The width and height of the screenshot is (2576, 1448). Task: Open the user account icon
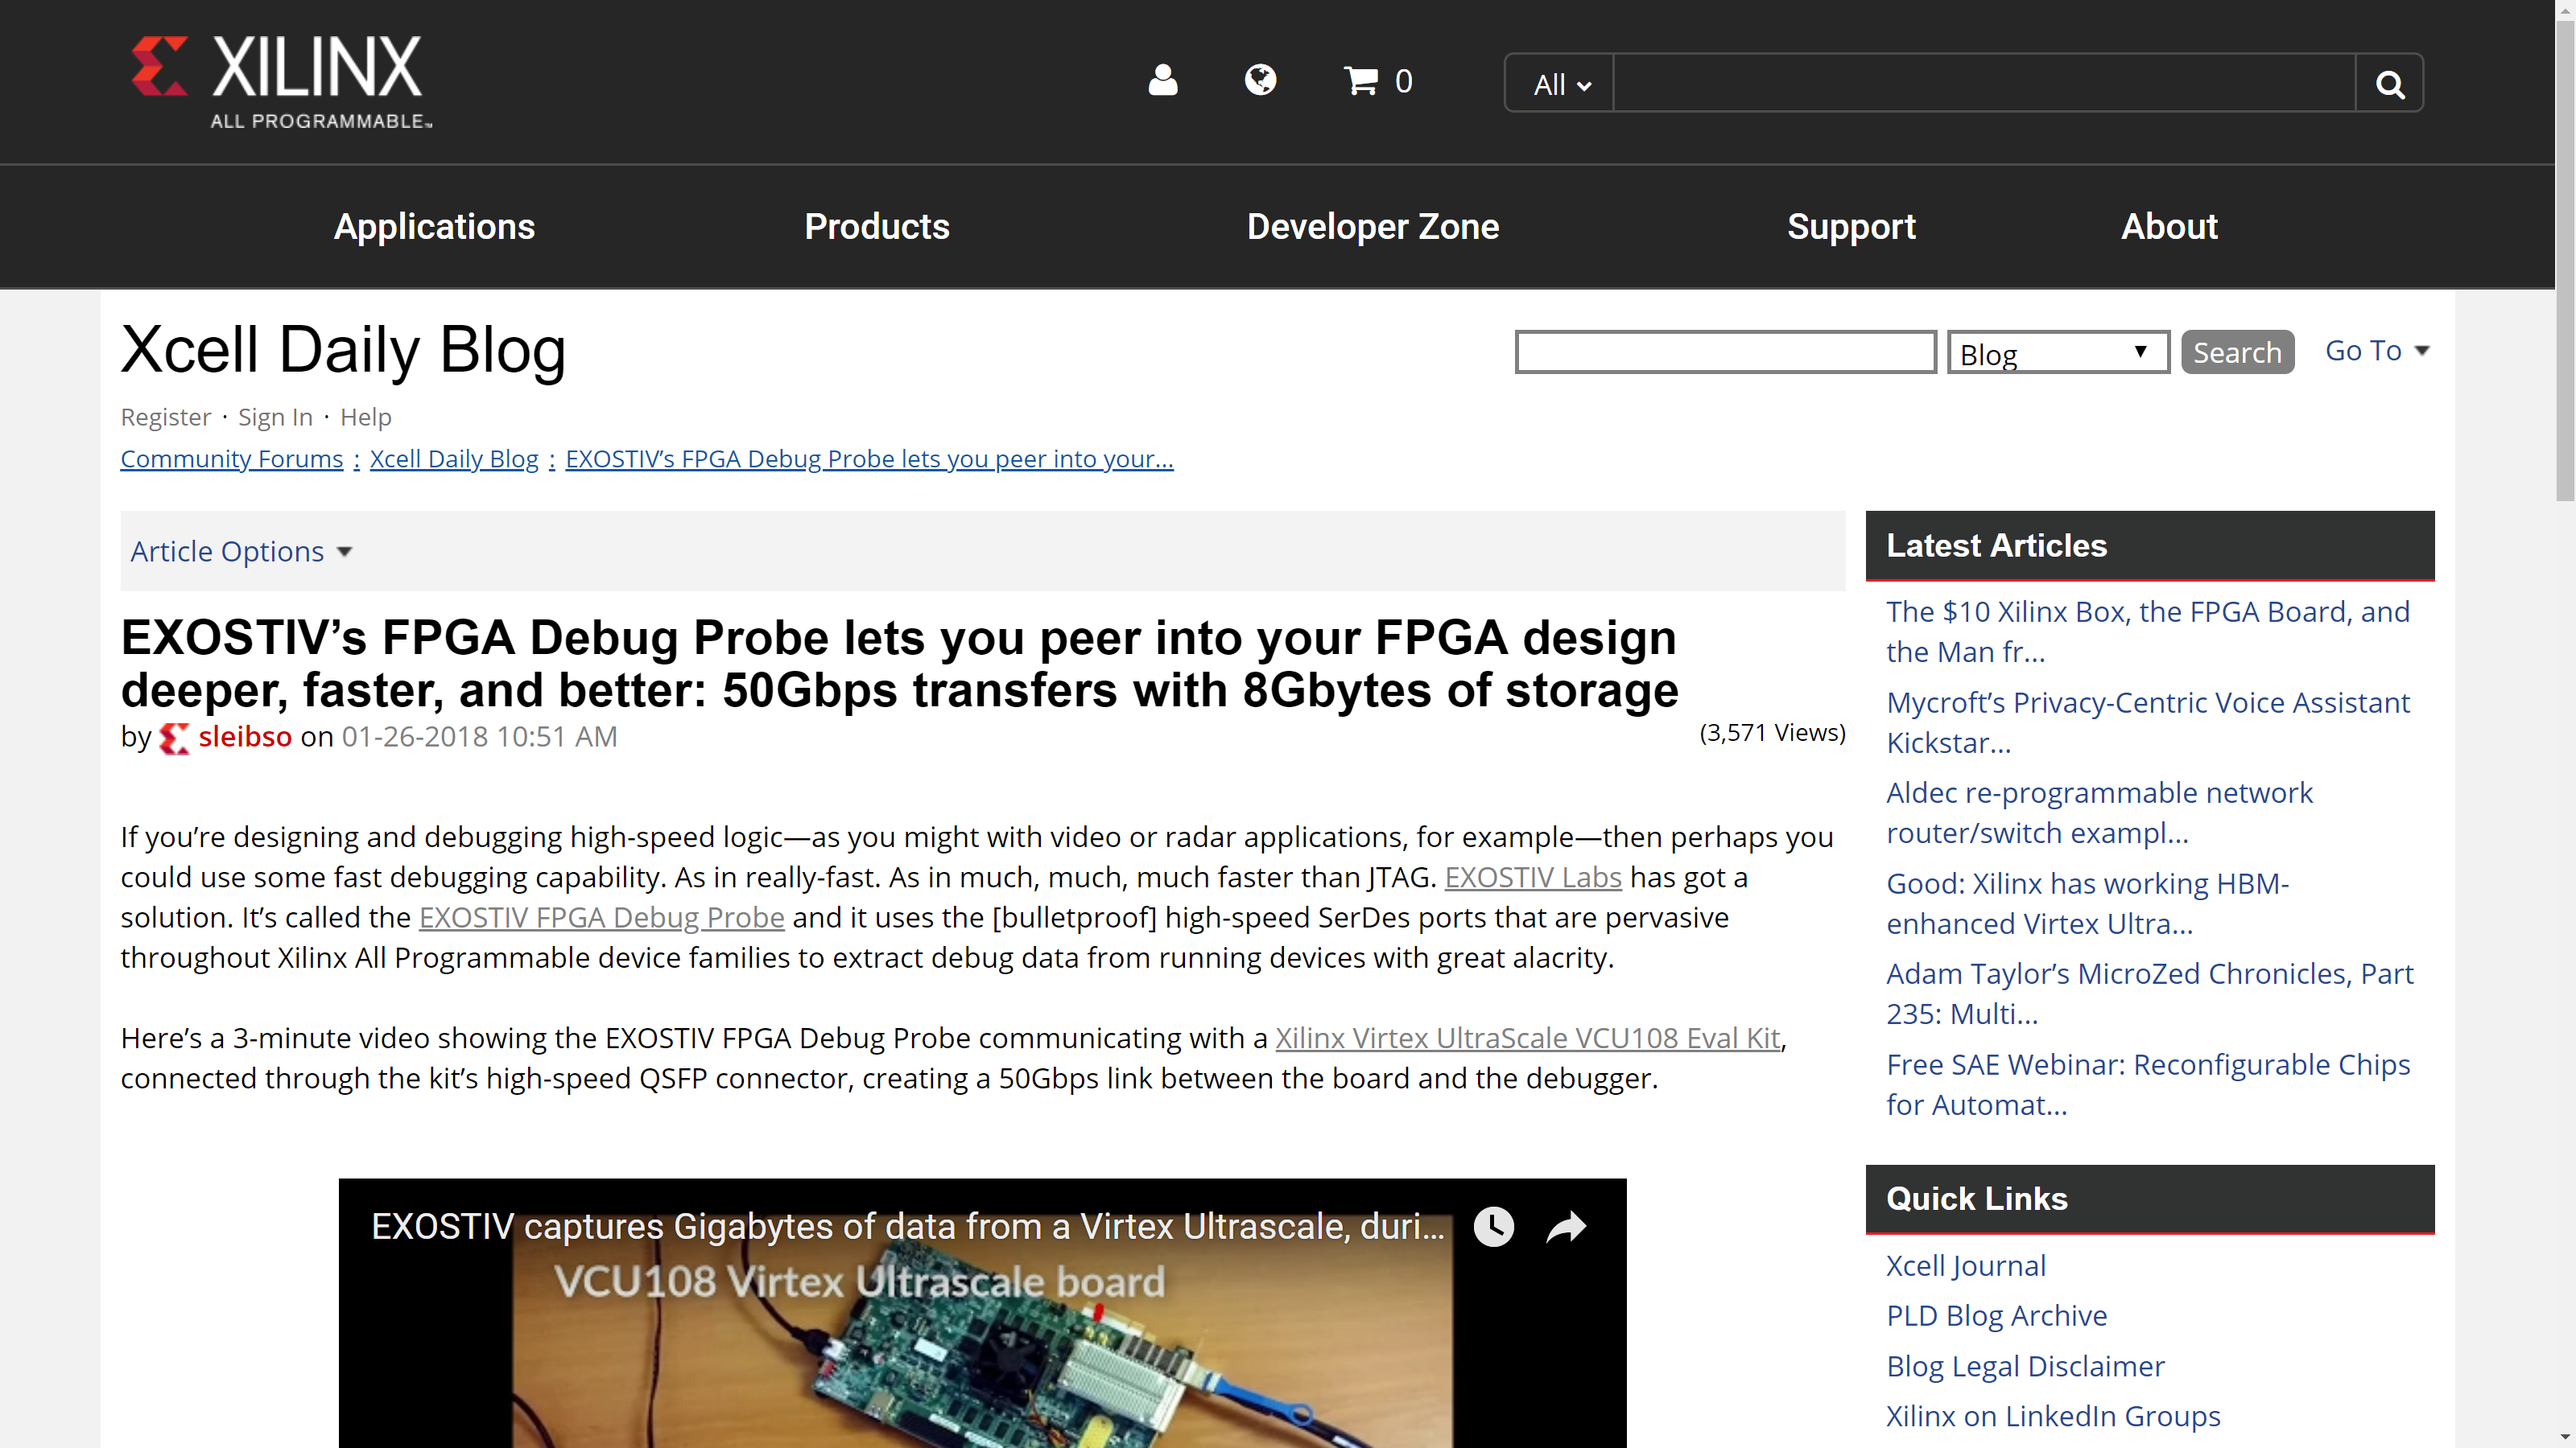(1162, 80)
